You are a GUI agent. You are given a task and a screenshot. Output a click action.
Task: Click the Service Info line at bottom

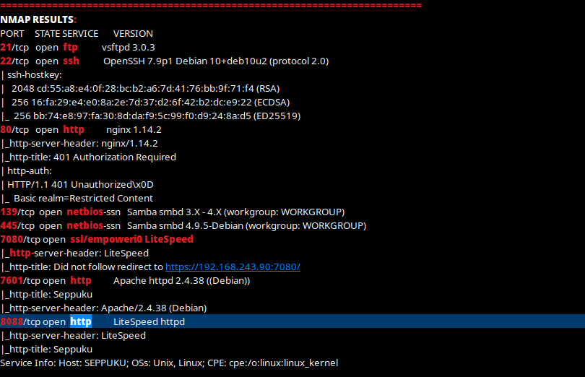point(169,363)
